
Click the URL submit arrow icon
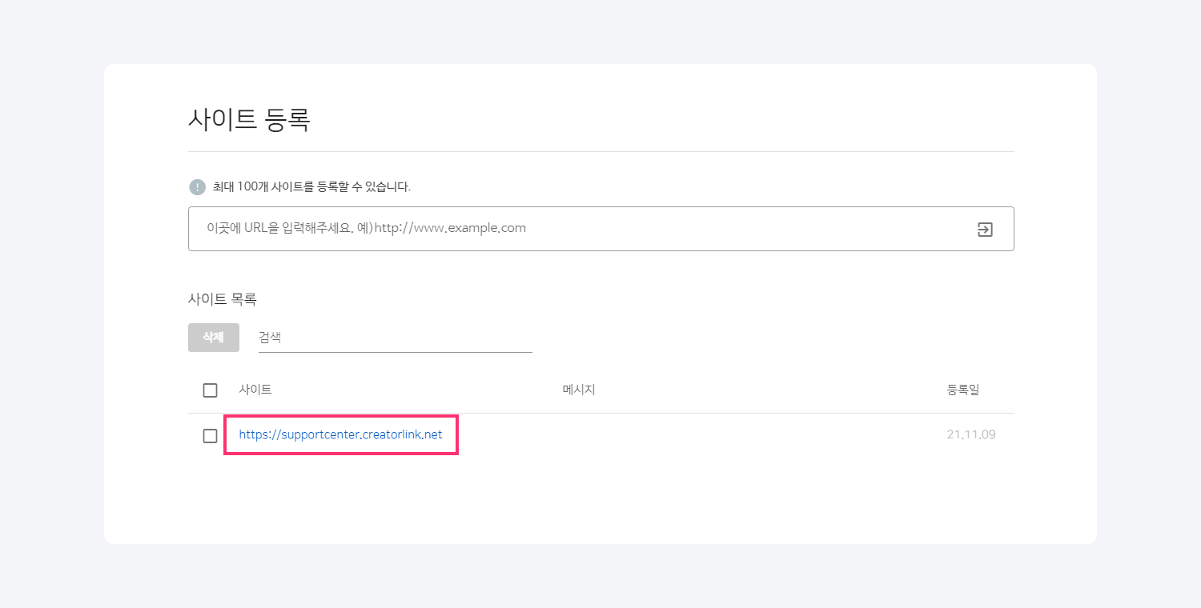coord(985,230)
